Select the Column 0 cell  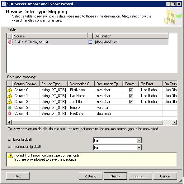(x=26, y=90)
